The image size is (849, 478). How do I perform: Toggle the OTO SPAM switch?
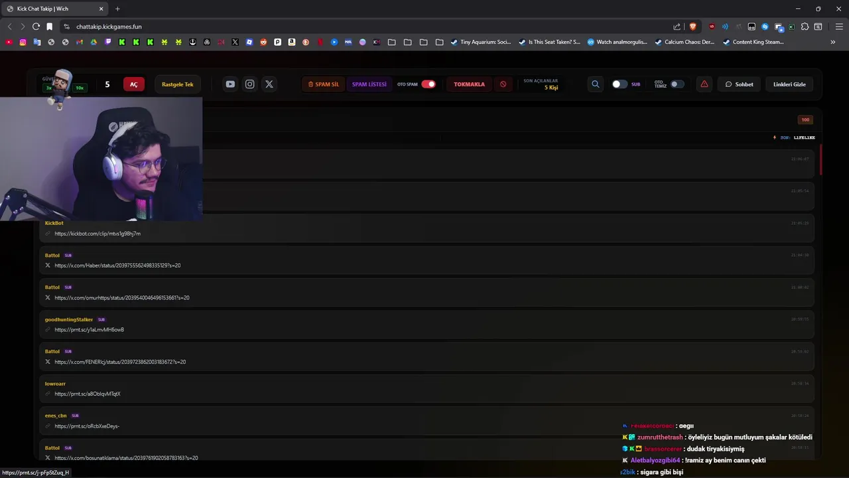click(x=428, y=84)
